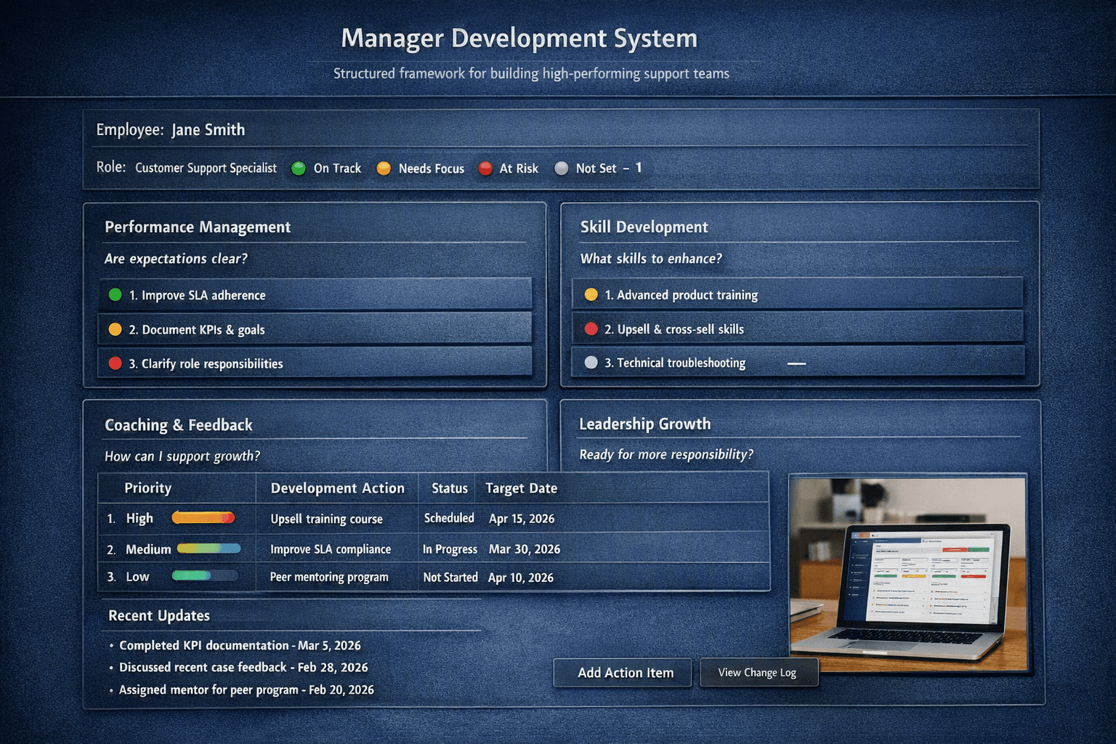Open the laptop dashboard thumbnail image
The height and width of the screenshot is (744, 1116).
[x=908, y=573]
